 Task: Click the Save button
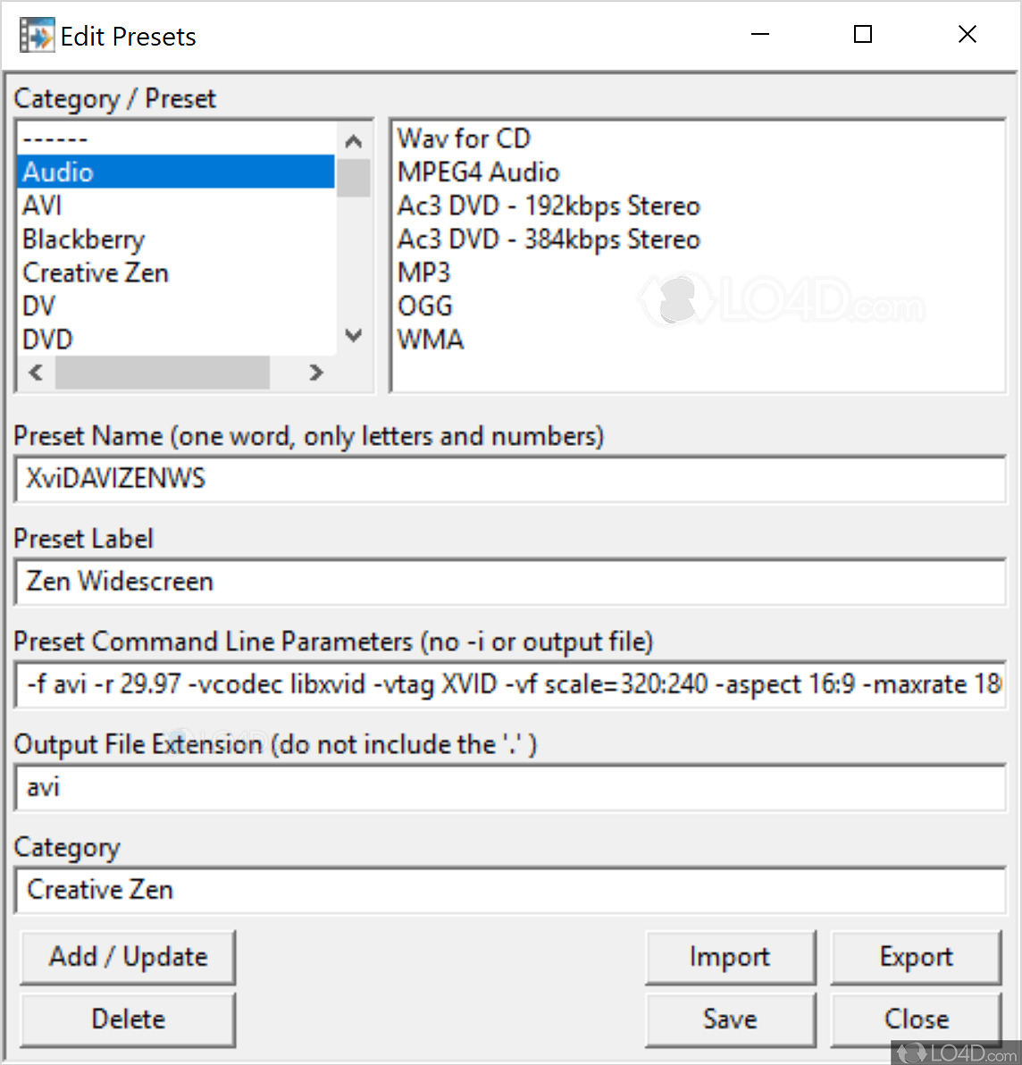click(730, 1019)
